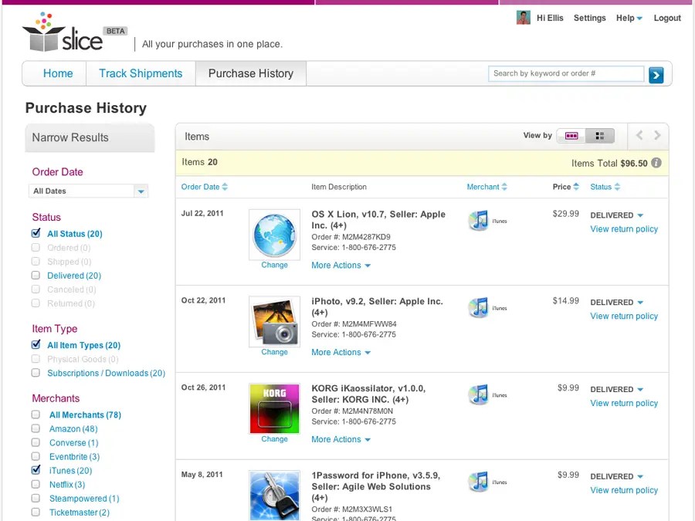695x521 pixels.
Task: Check the Eventbrite (3) merchant filter
Action: (x=36, y=456)
